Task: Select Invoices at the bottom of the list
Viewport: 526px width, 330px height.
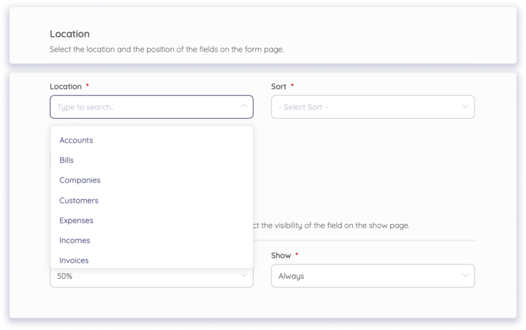Action: click(73, 260)
